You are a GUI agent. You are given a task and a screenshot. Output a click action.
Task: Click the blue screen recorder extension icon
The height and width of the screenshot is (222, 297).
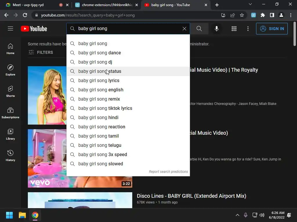pos(253,15)
